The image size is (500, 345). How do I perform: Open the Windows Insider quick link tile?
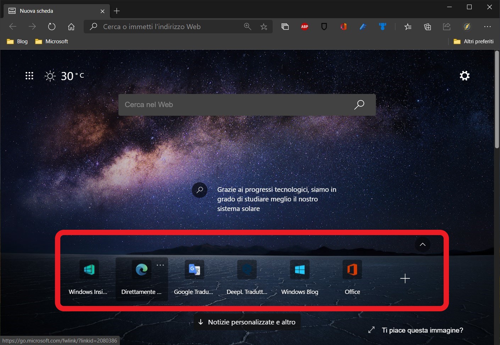point(88,279)
